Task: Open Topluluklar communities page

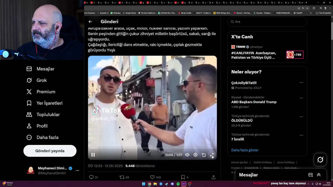Action: point(43,115)
